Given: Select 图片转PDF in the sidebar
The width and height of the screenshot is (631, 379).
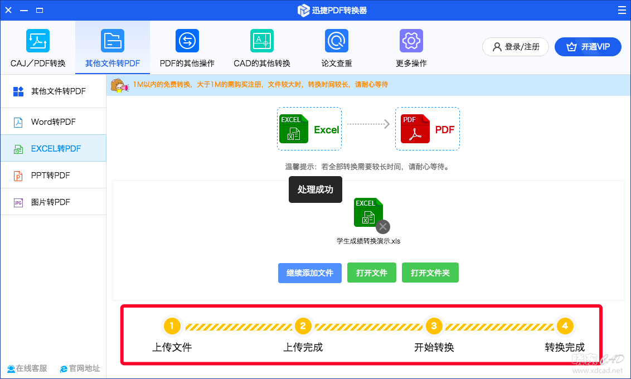Looking at the screenshot, I should click(54, 202).
